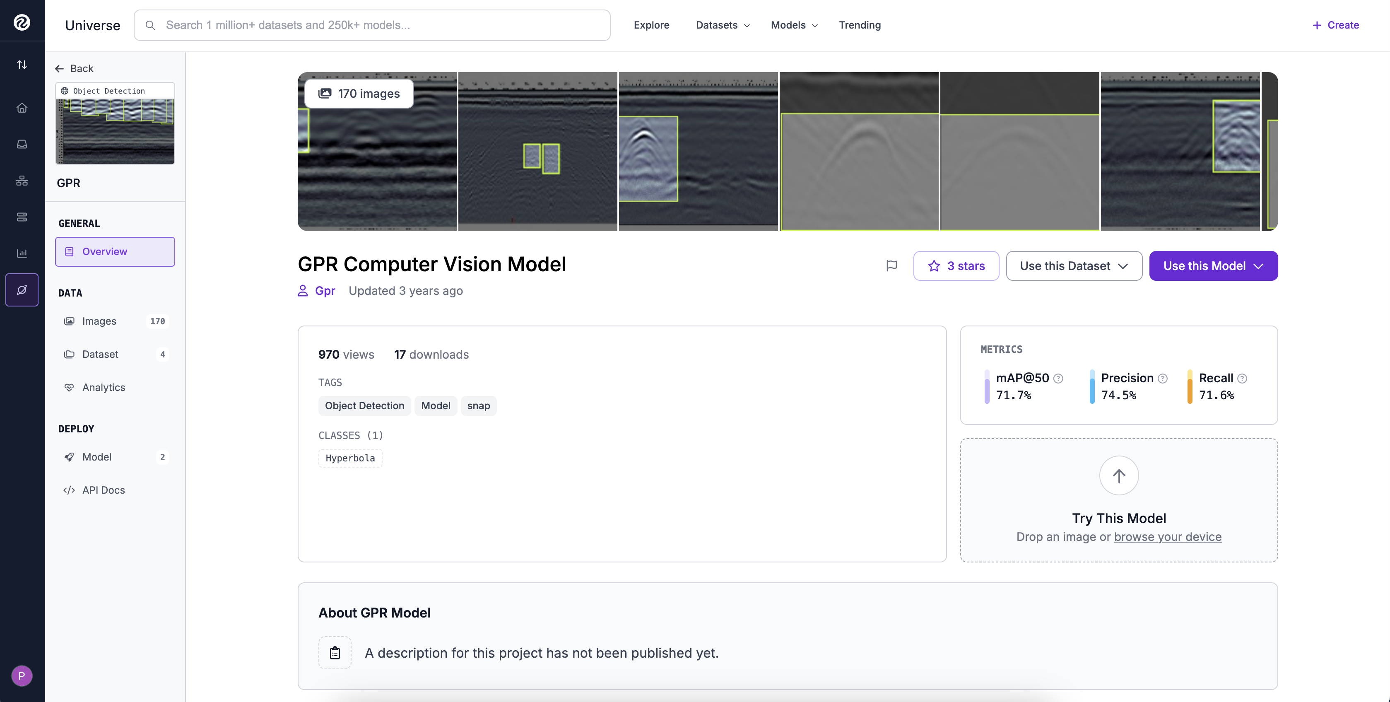Screen dimensions: 1390x702
Task: Open the deployments server icon in left rail
Action: pyautogui.click(x=22, y=217)
